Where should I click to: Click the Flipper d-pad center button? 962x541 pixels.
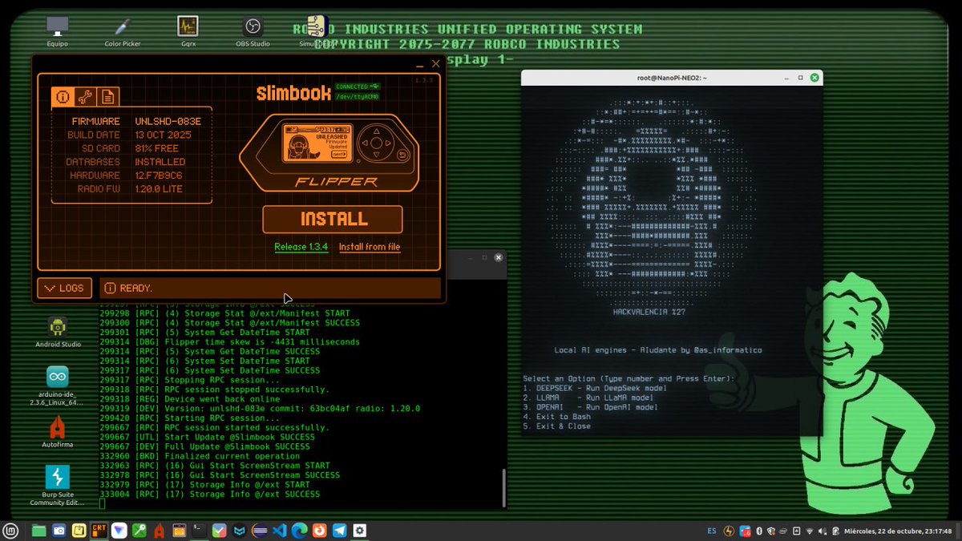[x=374, y=143]
